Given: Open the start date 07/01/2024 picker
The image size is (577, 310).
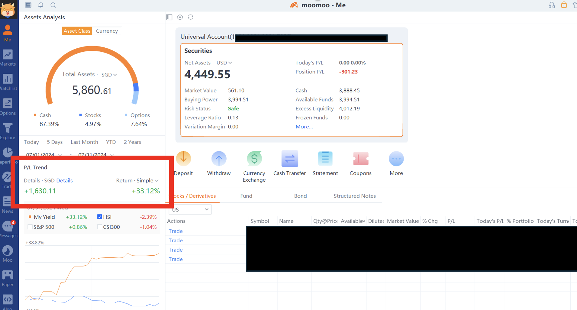Looking at the screenshot, I should click(44, 154).
